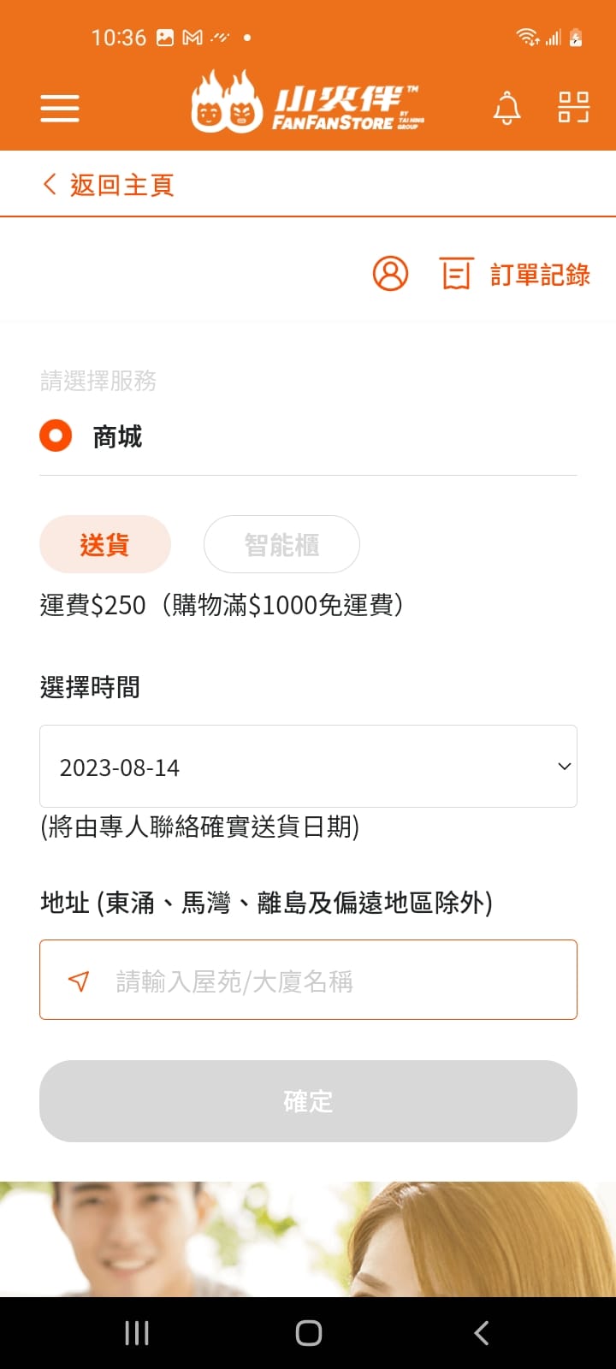
Task: Open the hamburger menu
Action: point(60,109)
